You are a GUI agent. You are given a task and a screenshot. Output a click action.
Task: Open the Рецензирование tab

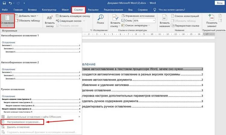pyautogui.click(x=113, y=10)
